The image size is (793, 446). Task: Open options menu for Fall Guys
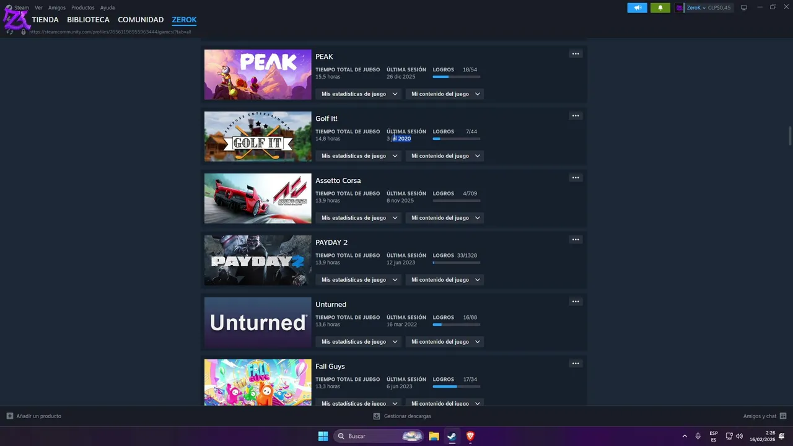(576, 364)
